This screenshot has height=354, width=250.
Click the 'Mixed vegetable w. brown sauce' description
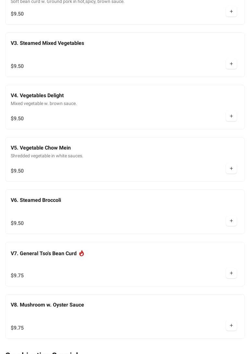point(44,104)
